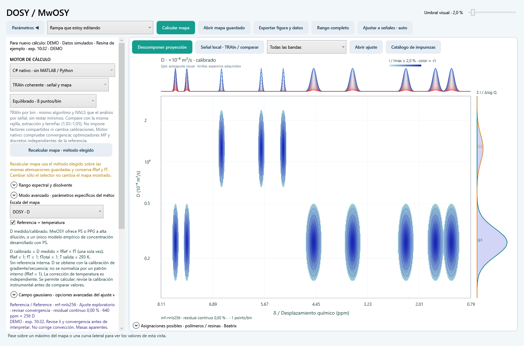
Task: Click the G2 label on the side curve
Action: coord(480,146)
